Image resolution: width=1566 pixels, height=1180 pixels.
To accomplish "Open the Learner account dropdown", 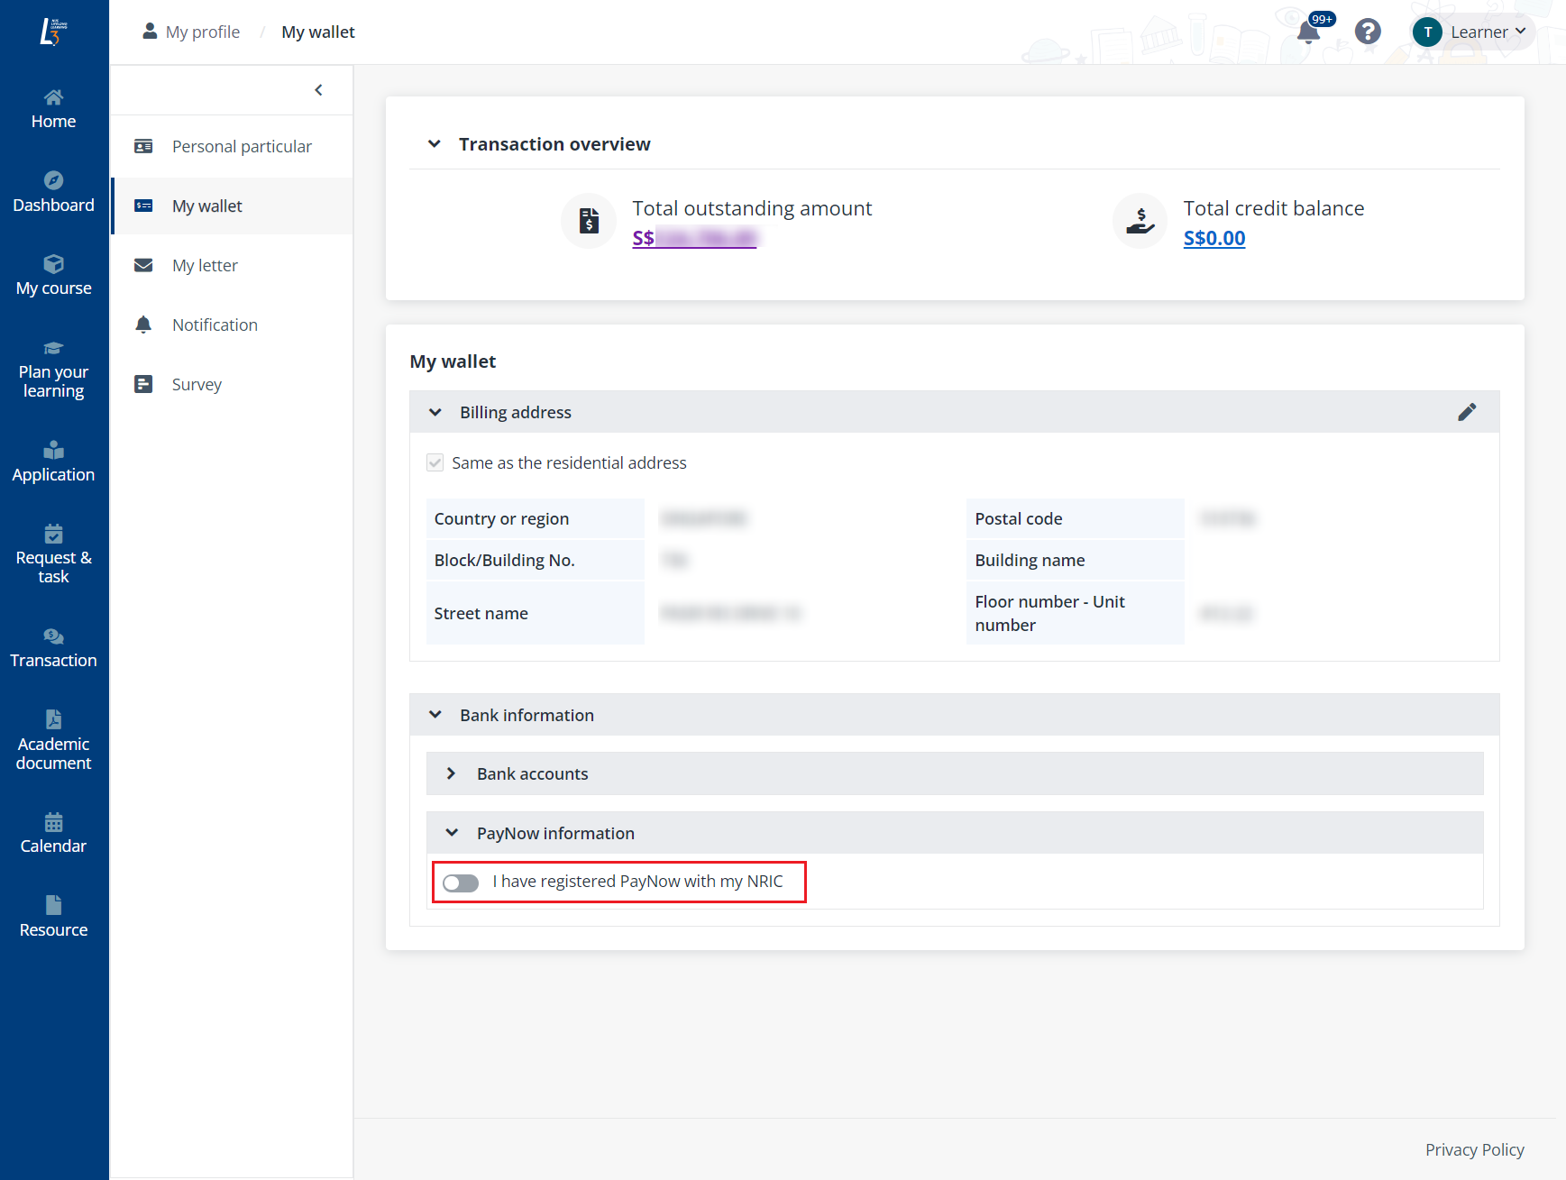I will pyautogui.click(x=1473, y=32).
